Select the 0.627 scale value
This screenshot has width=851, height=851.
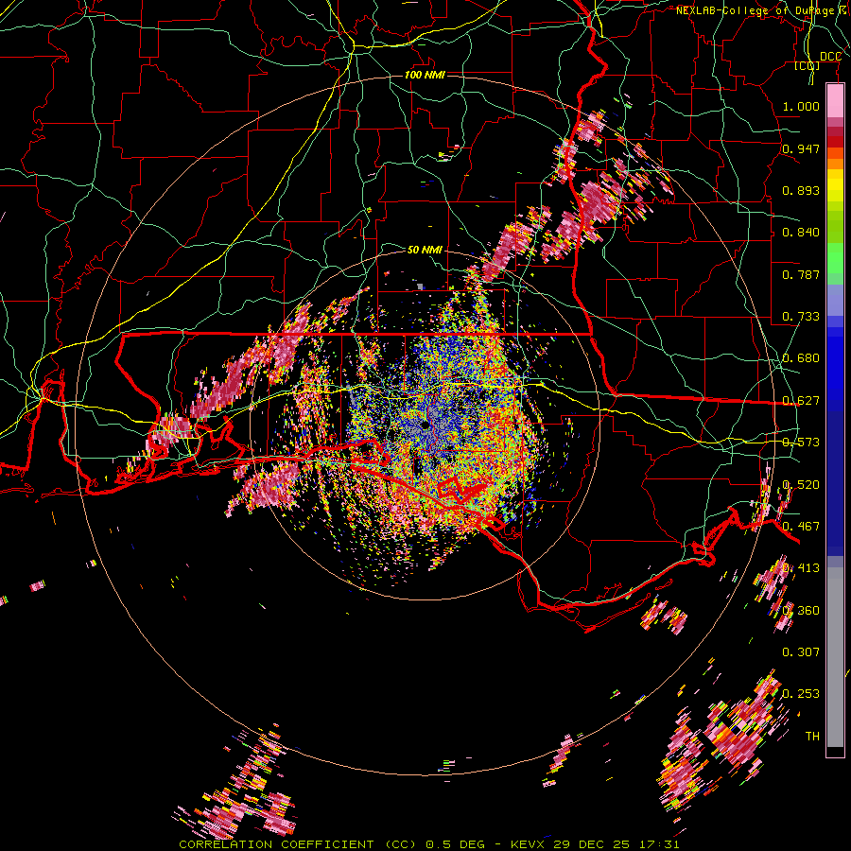(801, 401)
